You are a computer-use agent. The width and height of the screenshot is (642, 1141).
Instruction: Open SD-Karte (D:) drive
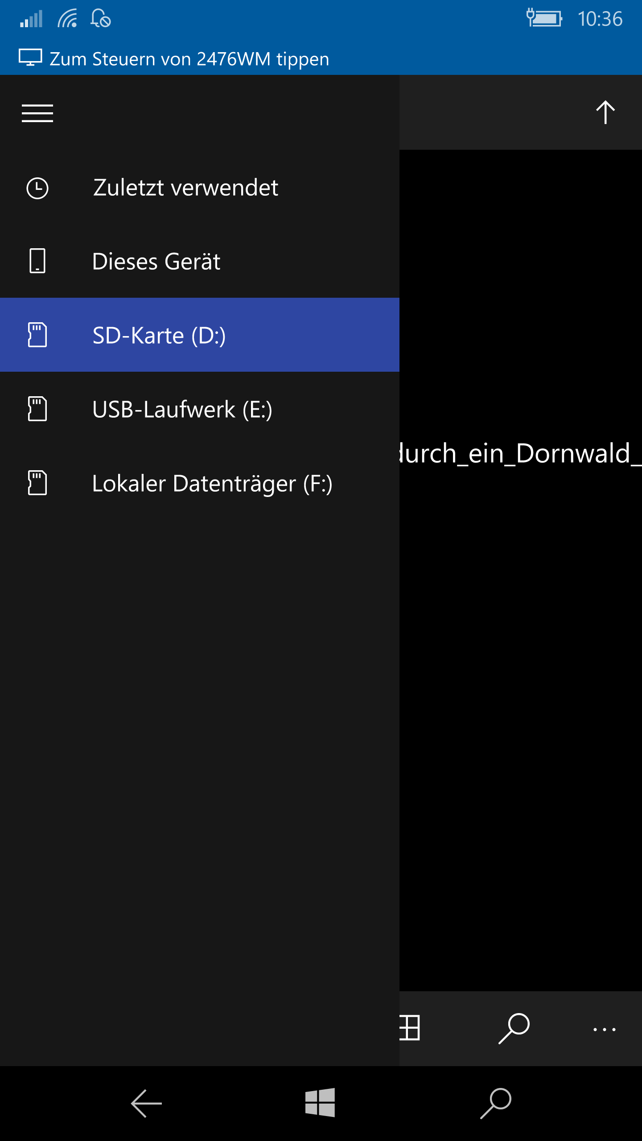tap(200, 335)
